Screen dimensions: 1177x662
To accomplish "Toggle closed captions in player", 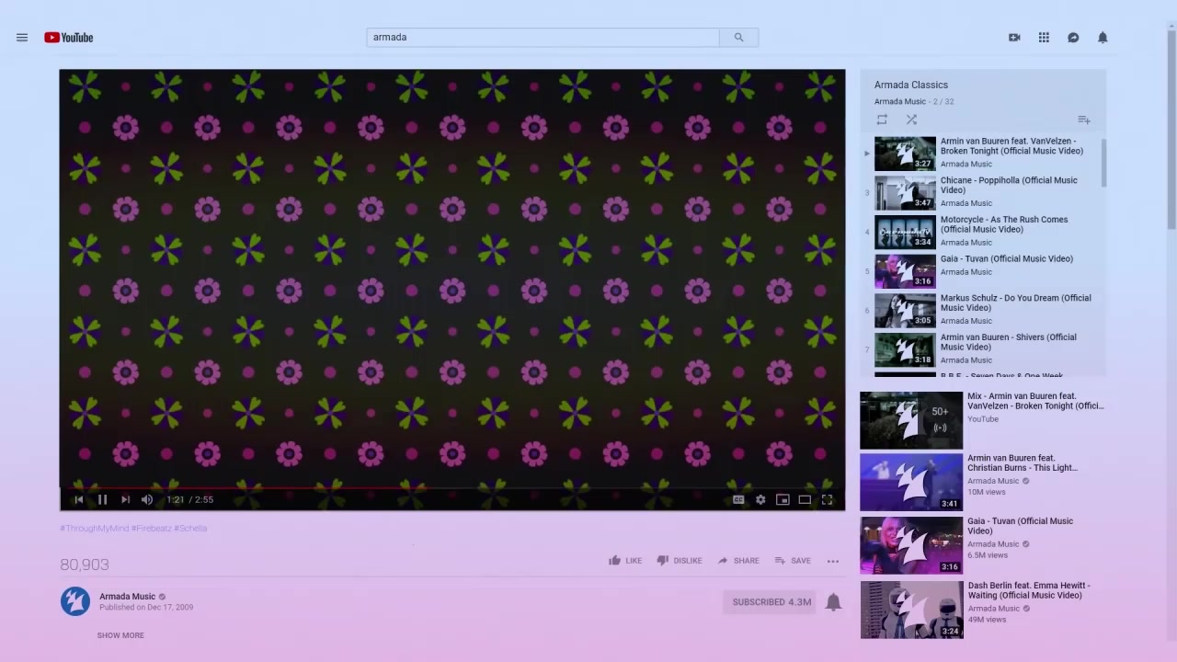I will (x=738, y=499).
